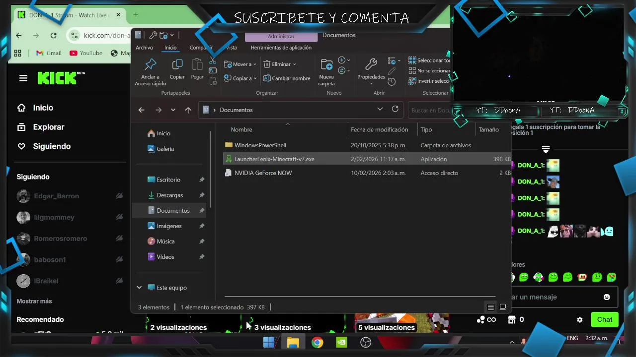Screen dimensions: 636x357
Task: Click the Copiar icon in Portapapeles group
Action: (177, 64)
